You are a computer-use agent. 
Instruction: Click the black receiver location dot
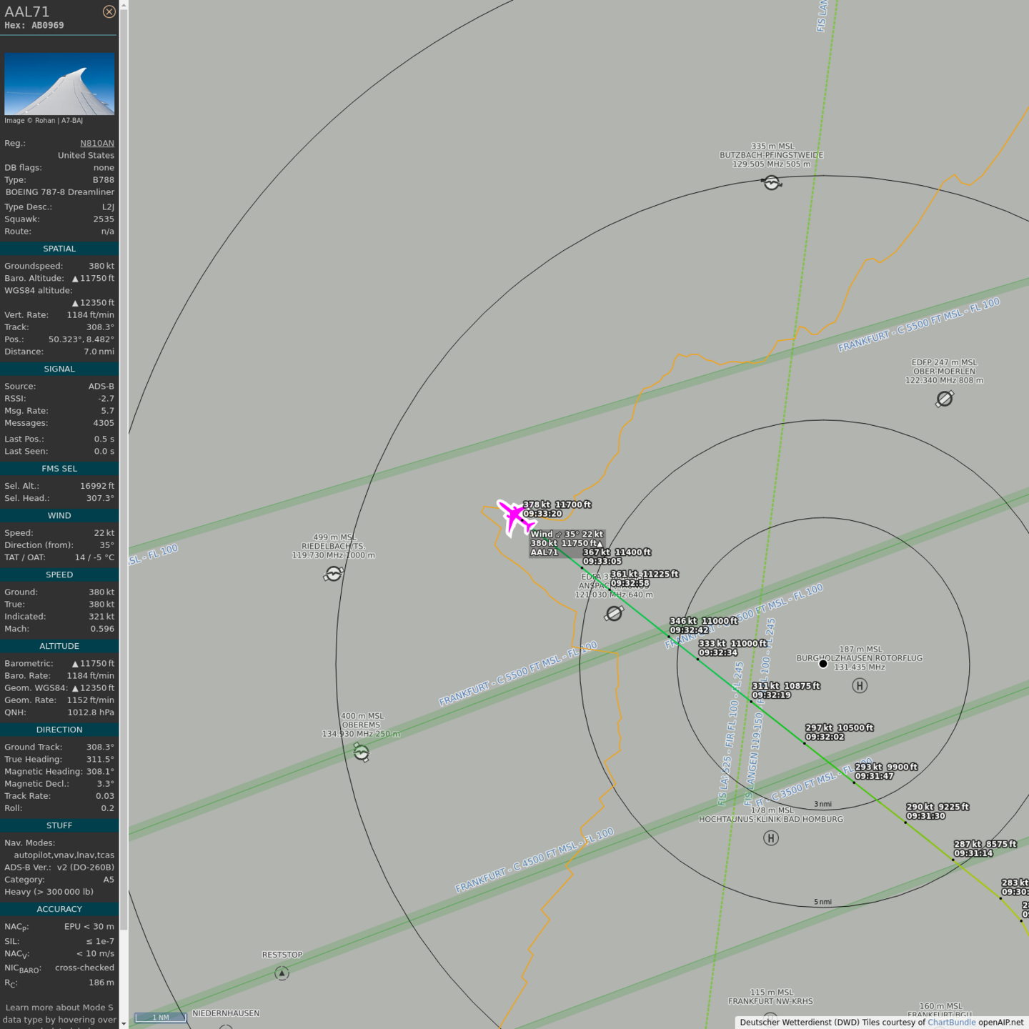tap(822, 664)
